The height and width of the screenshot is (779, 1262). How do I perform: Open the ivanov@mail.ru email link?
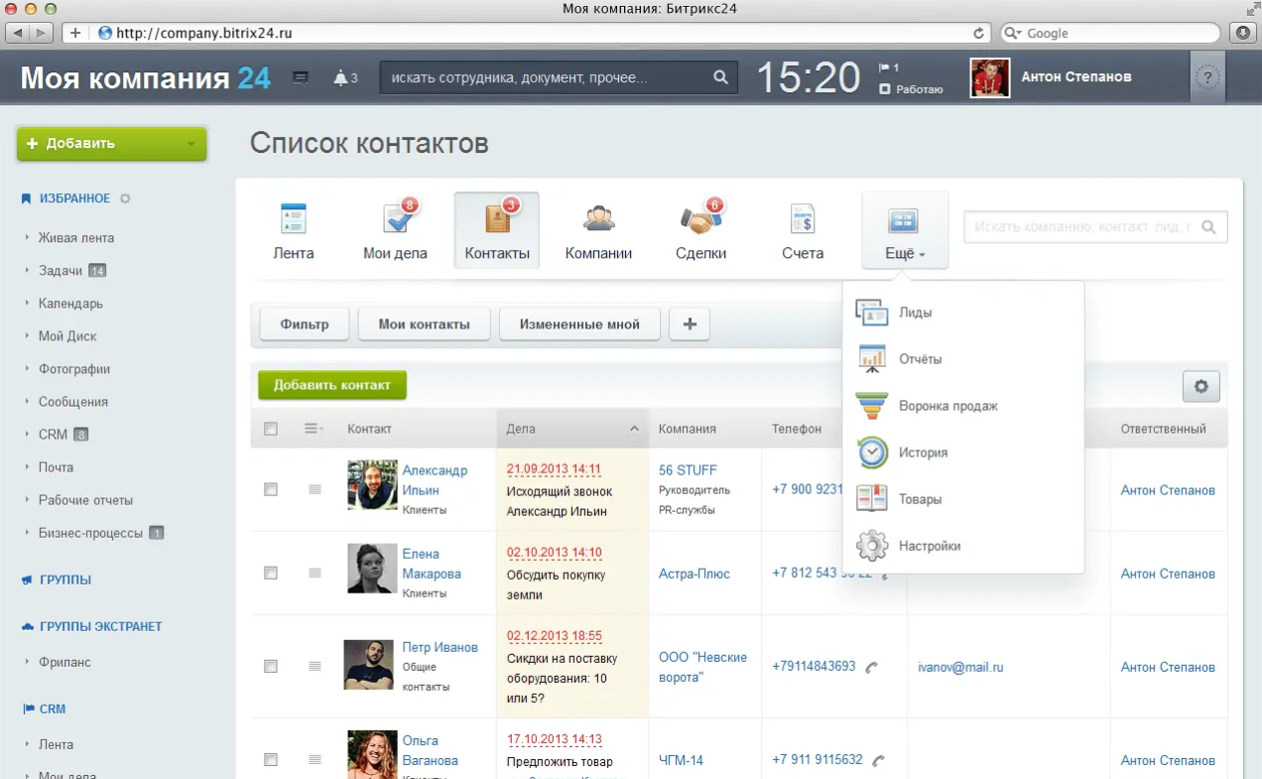pos(960,668)
